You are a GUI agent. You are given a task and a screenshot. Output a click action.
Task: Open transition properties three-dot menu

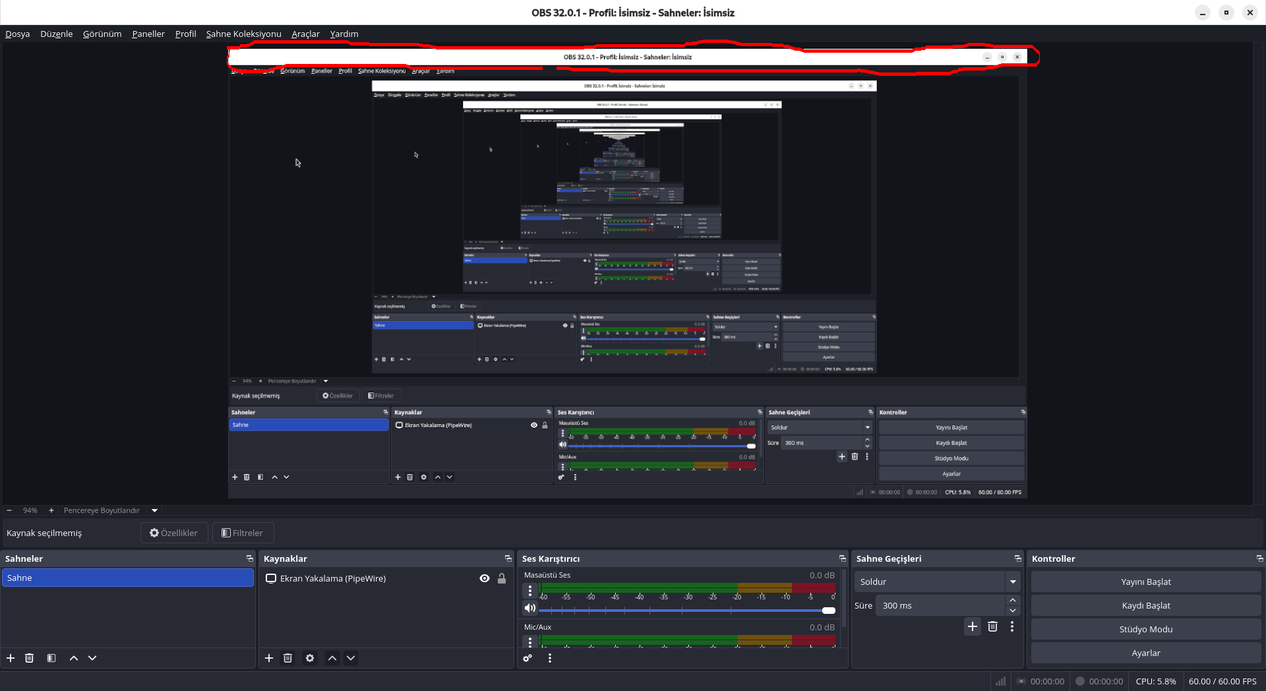(x=1012, y=626)
